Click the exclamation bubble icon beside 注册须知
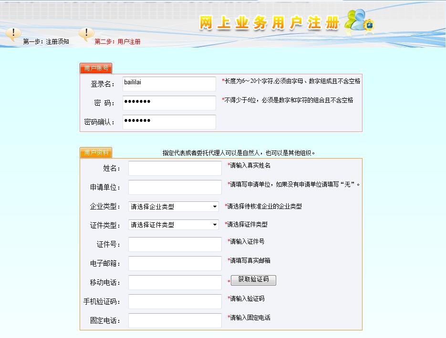446x338 pixels. click(x=13, y=33)
